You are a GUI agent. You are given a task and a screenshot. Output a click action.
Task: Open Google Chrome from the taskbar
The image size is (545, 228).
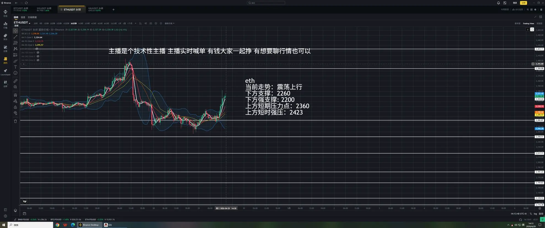pyautogui.click(x=57, y=225)
